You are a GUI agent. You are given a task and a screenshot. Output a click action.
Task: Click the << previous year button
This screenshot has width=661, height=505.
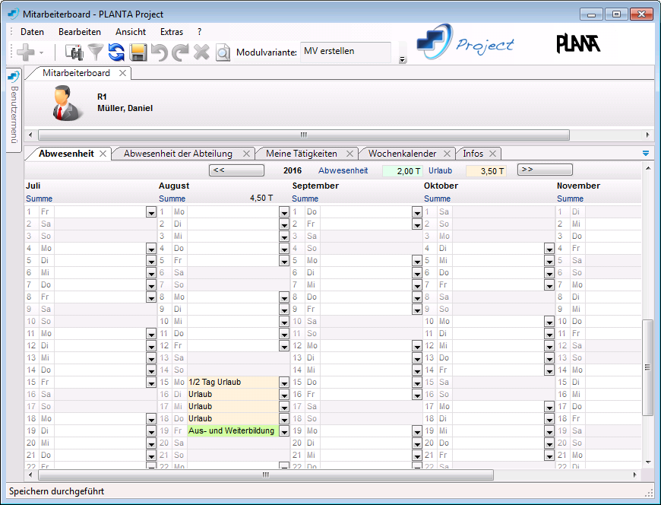point(236,170)
